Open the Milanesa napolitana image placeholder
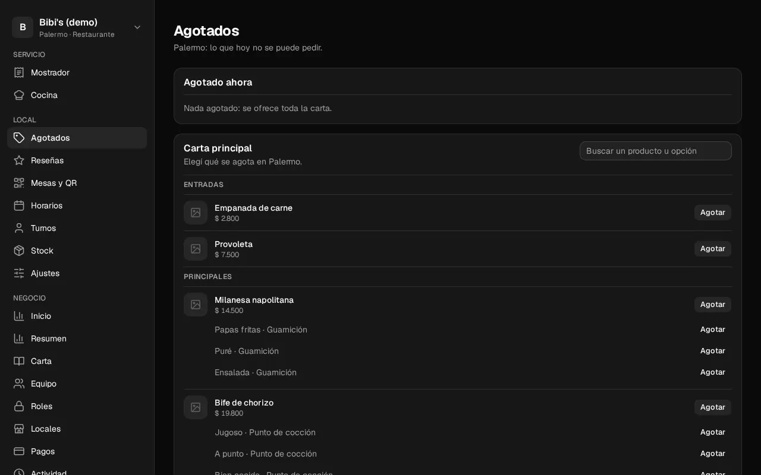 coord(196,305)
